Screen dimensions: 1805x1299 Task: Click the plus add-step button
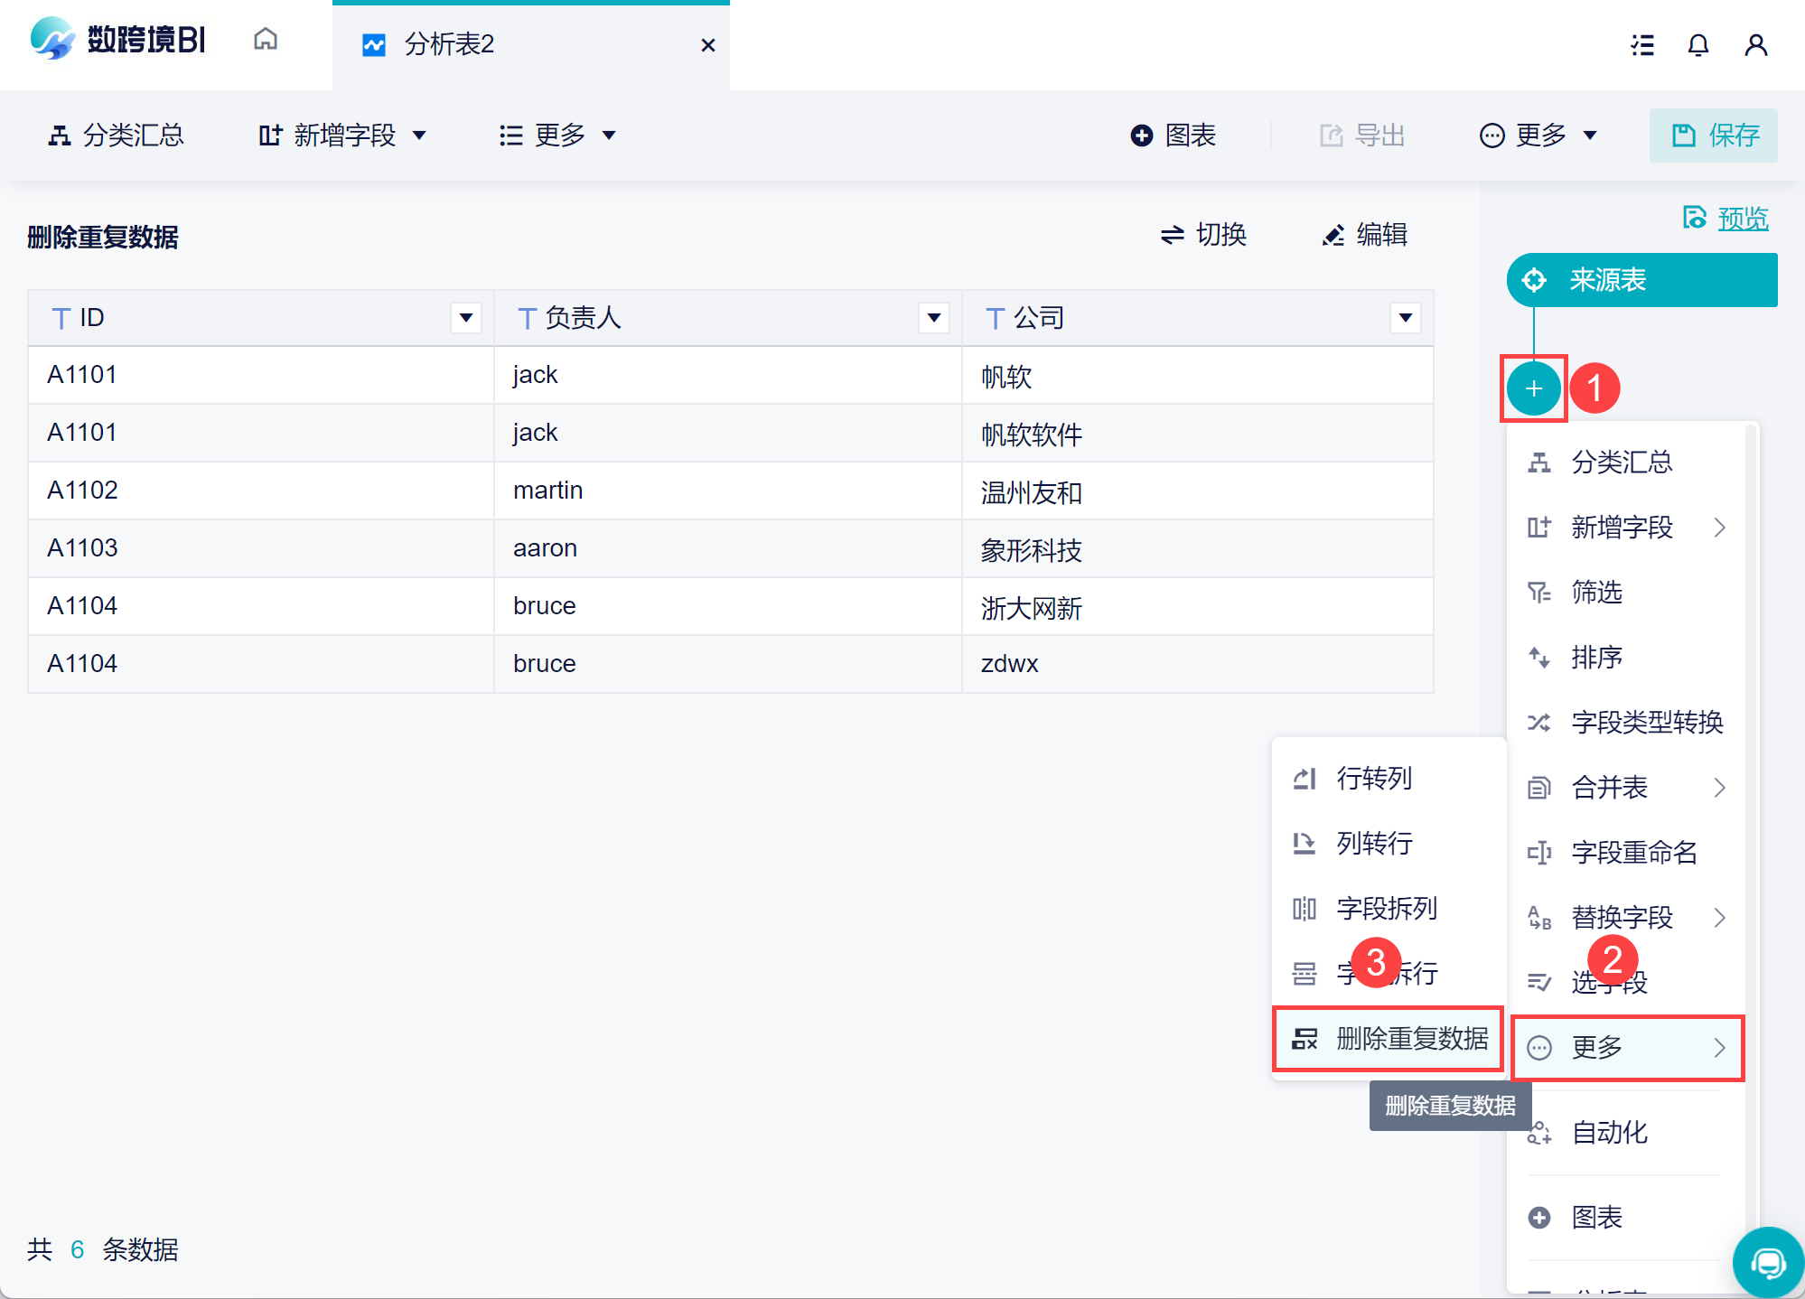point(1533,388)
